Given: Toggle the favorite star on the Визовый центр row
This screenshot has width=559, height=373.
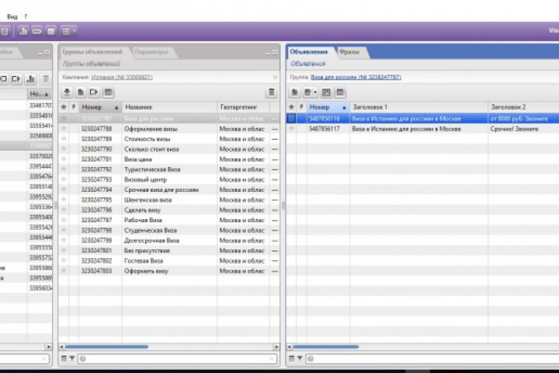Looking at the screenshot, I should pos(64,180).
